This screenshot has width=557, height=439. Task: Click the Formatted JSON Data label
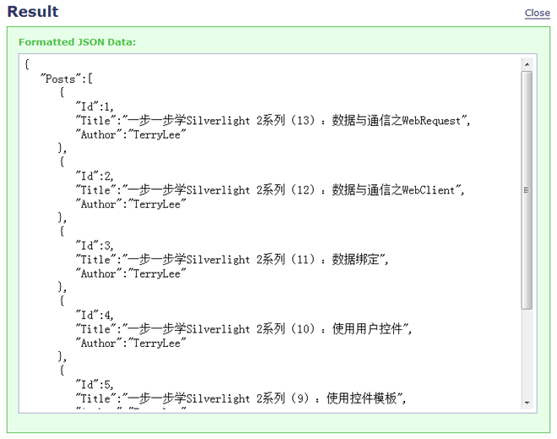pos(77,41)
